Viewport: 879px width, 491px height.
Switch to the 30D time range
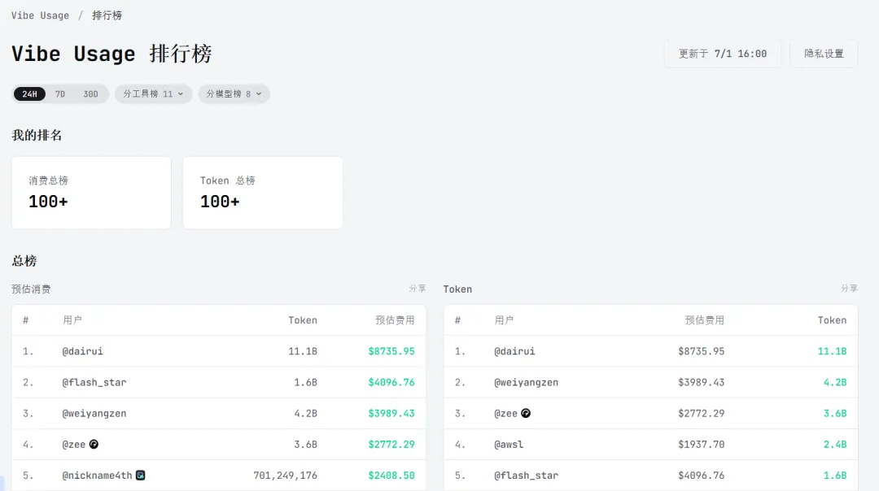pyautogui.click(x=90, y=94)
